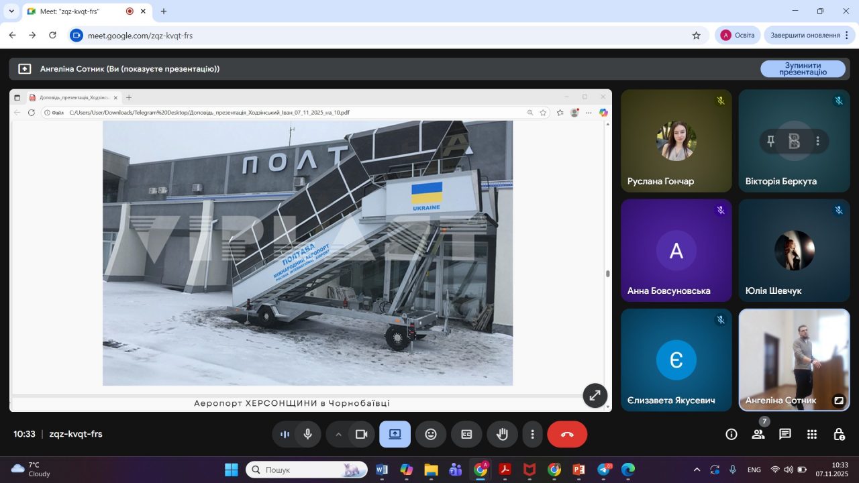Expand audio and video settings chevron
The width and height of the screenshot is (859, 483).
pyautogui.click(x=338, y=434)
